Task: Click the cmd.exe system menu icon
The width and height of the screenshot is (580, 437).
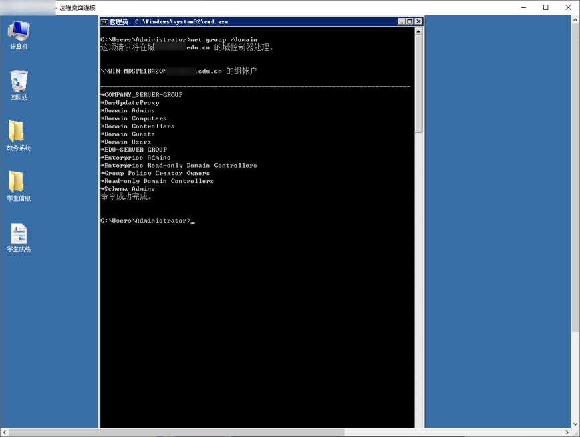Action: (104, 21)
